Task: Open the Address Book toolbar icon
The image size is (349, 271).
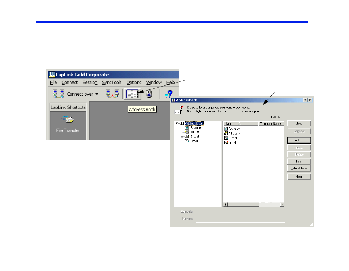Action: [x=132, y=94]
